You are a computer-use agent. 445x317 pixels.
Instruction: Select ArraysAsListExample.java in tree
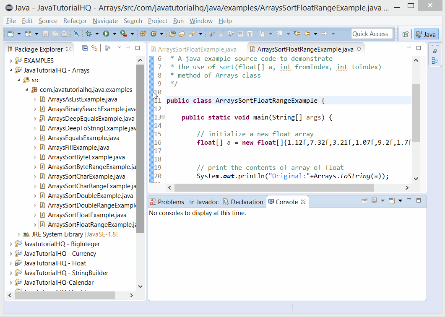coord(82,99)
